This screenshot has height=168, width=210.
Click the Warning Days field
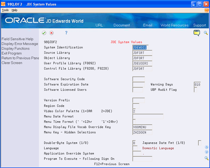click(x=197, y=85)
